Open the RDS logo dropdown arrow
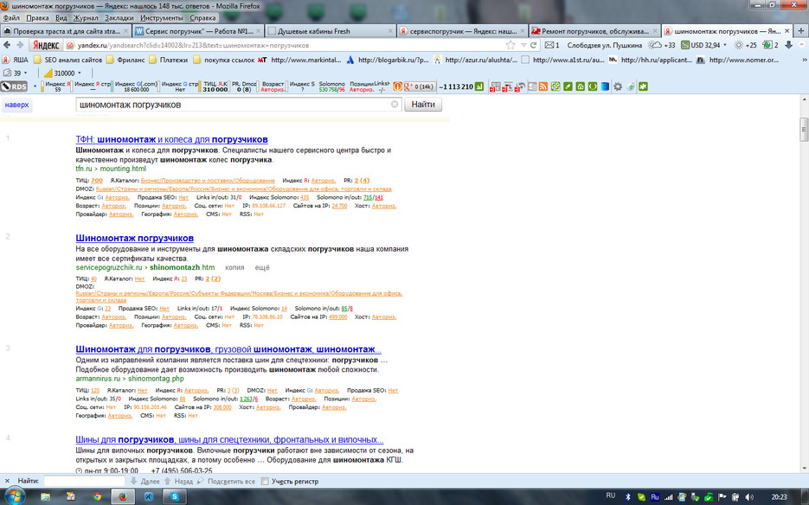809x505 pixels. (35, 86)
